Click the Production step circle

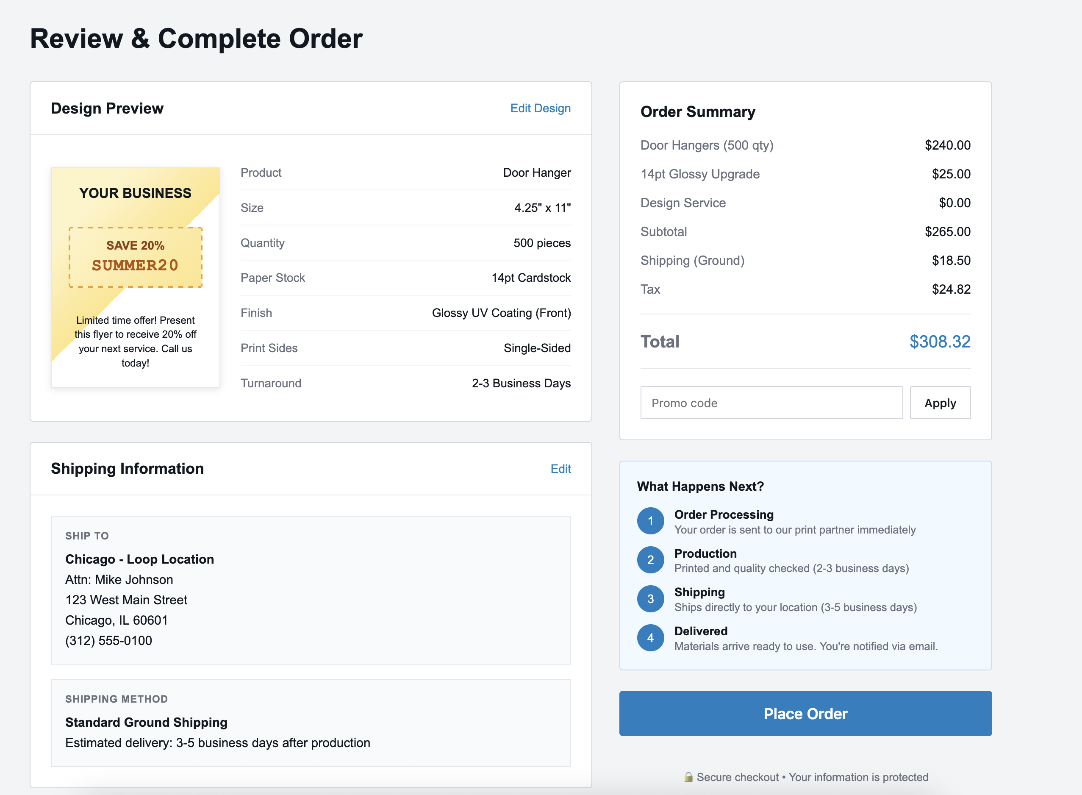click(650, 560)
